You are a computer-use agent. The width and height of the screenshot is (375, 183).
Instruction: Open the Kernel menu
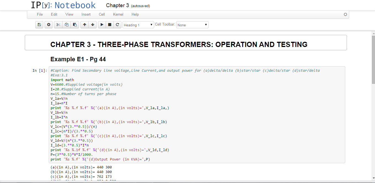click(118, 14)
